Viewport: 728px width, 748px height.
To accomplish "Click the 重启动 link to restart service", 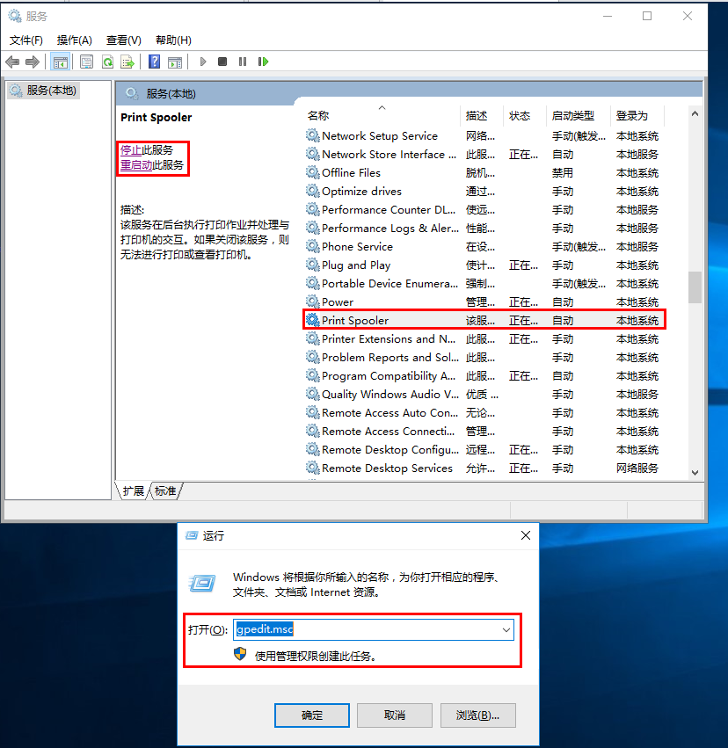I will pos(136,165).
